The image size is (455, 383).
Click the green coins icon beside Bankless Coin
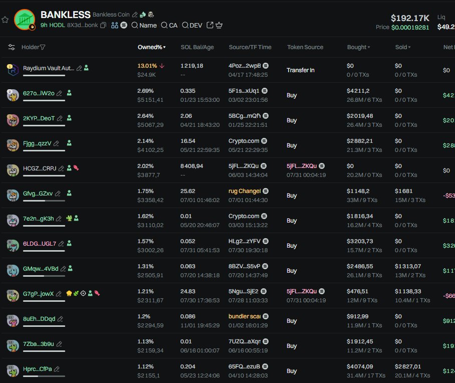pos(143,15)
